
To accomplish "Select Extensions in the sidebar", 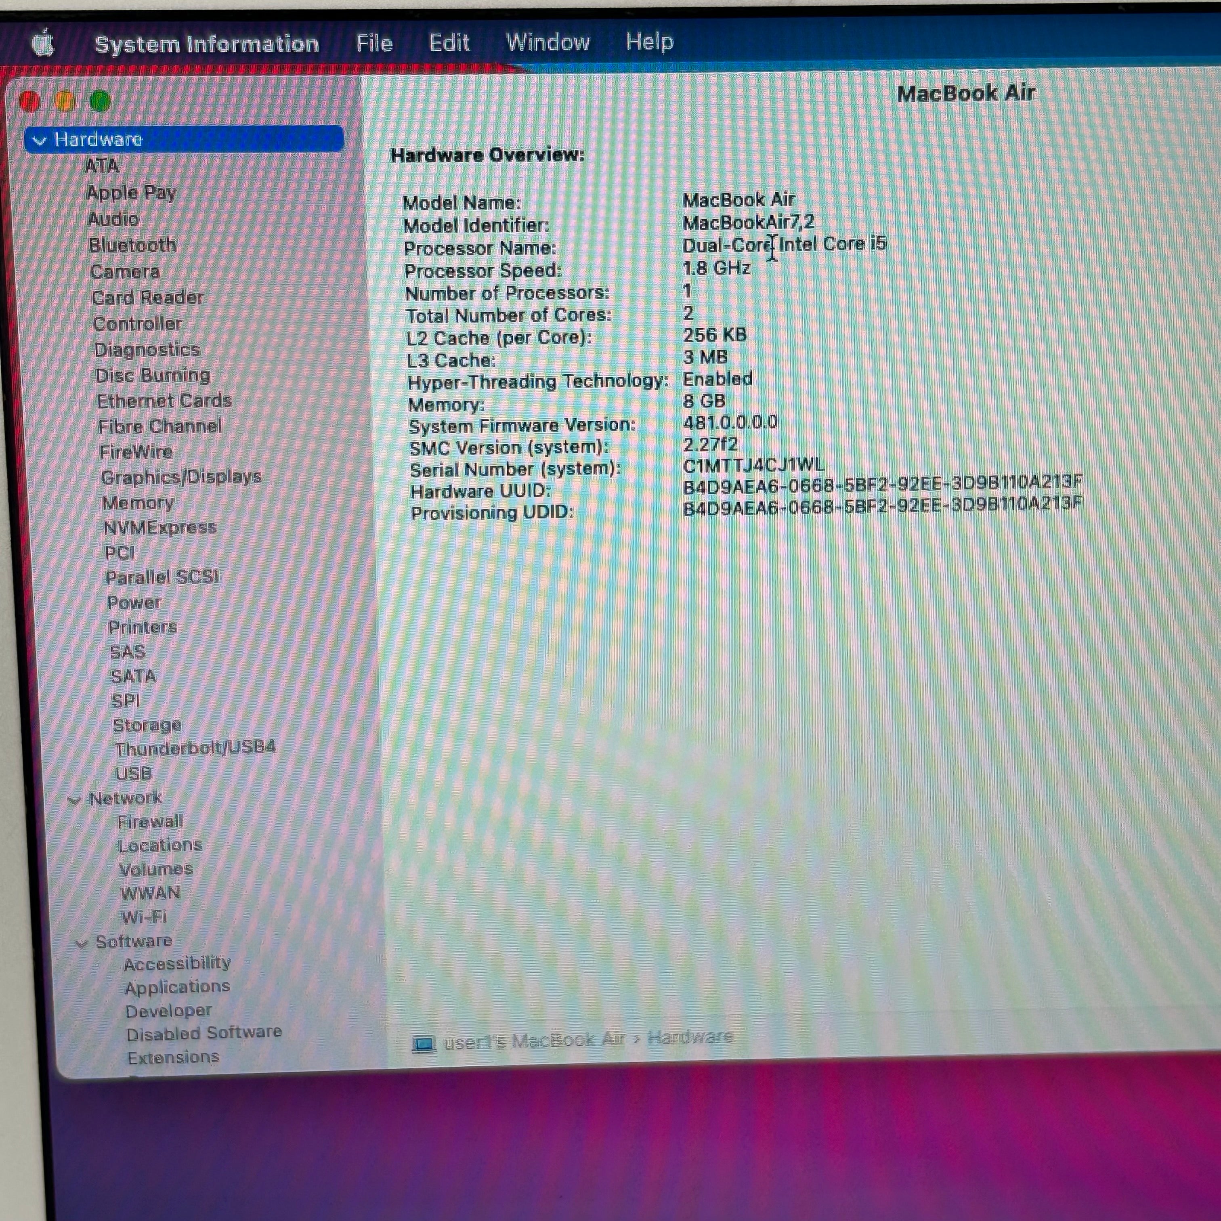I will click(x=173, y=1057).
